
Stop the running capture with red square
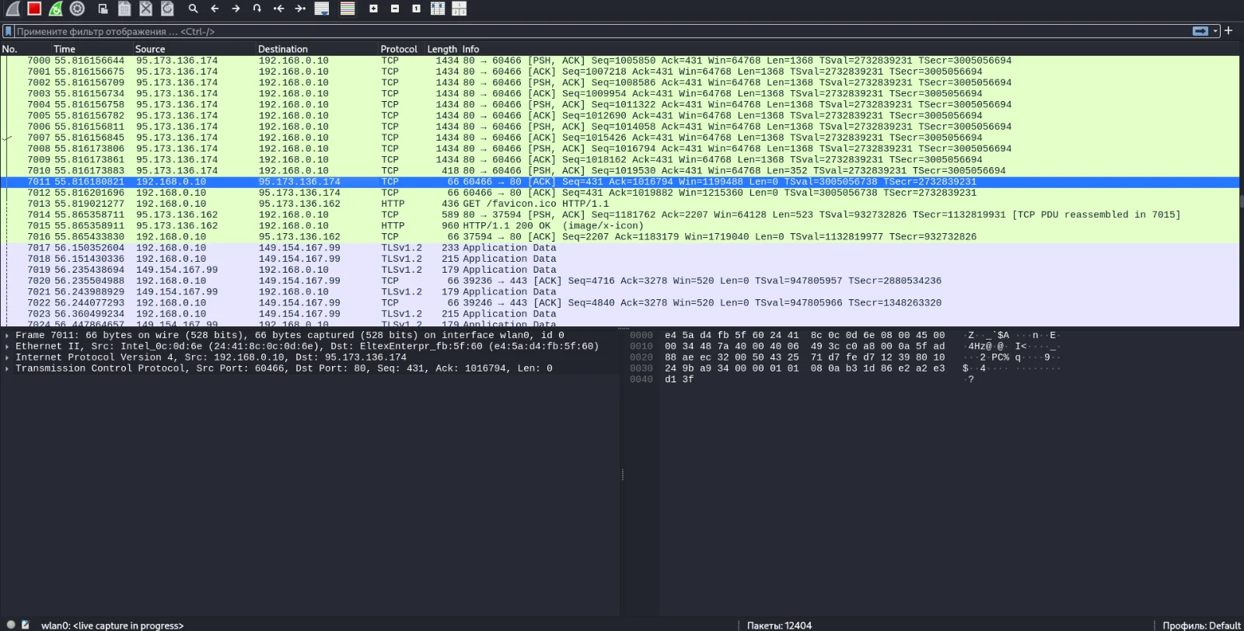pos(34,9)
